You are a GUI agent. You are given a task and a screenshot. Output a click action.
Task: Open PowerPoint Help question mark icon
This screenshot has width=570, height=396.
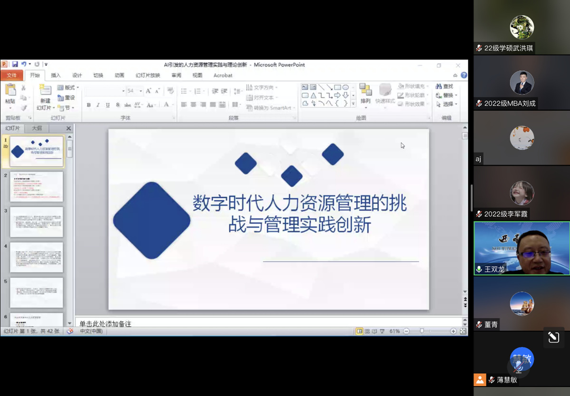point(464,75)
